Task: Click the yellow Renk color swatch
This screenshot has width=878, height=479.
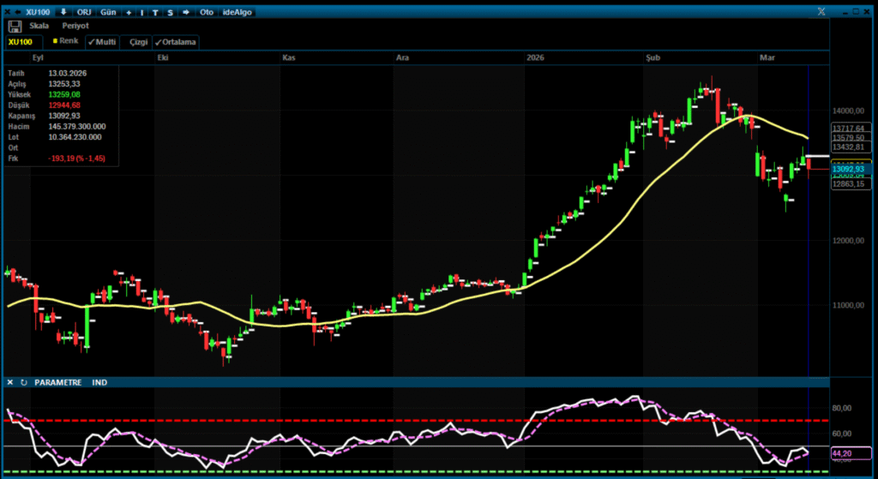Action: (x=56, y=41)
